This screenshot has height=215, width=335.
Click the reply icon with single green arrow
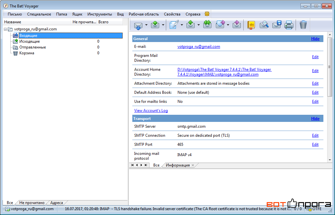[x=190, y=25]
